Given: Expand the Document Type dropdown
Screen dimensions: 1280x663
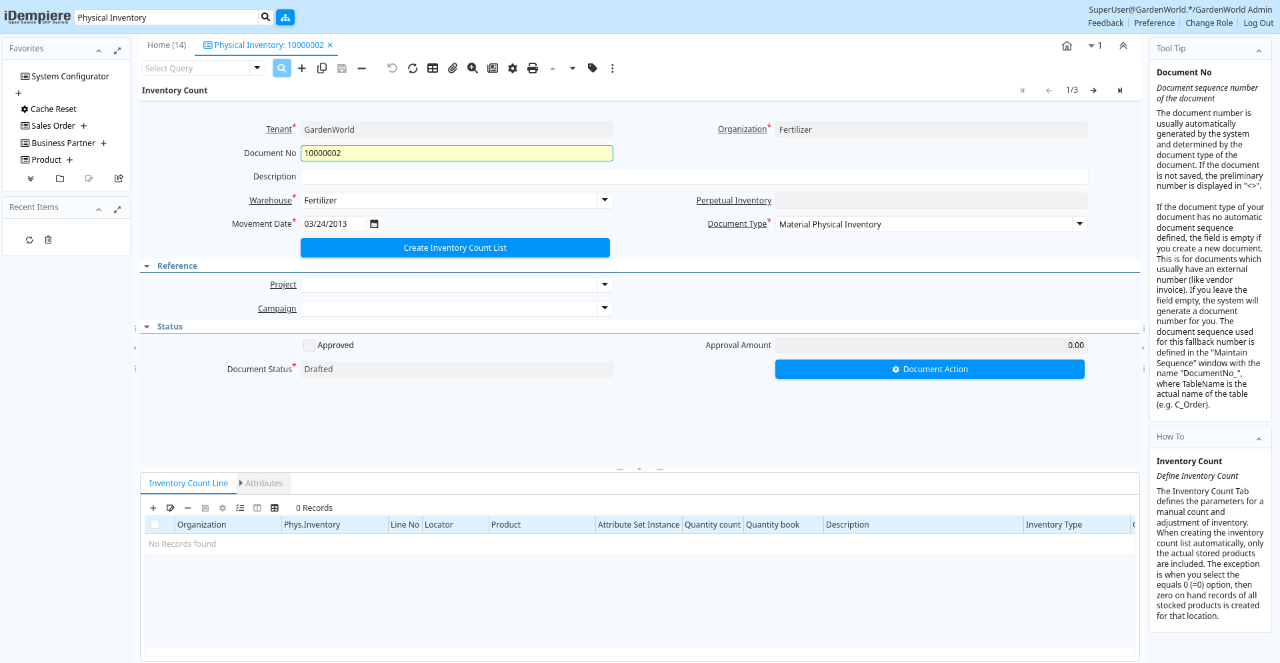Looking at the screenshot, I should coord(1079,224).
